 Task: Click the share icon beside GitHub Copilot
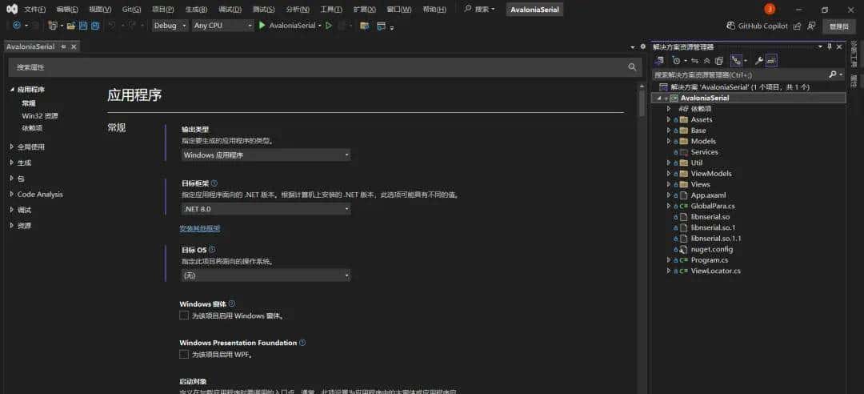(797, 26)
